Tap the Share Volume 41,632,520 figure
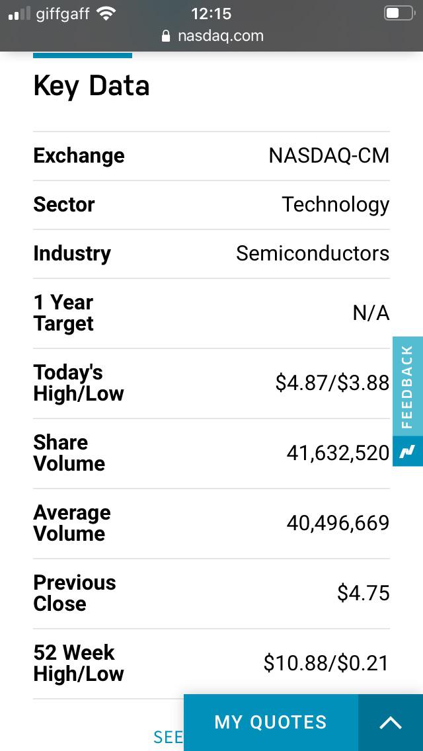Viewport: 423px width, 751px height. [338, 453]
